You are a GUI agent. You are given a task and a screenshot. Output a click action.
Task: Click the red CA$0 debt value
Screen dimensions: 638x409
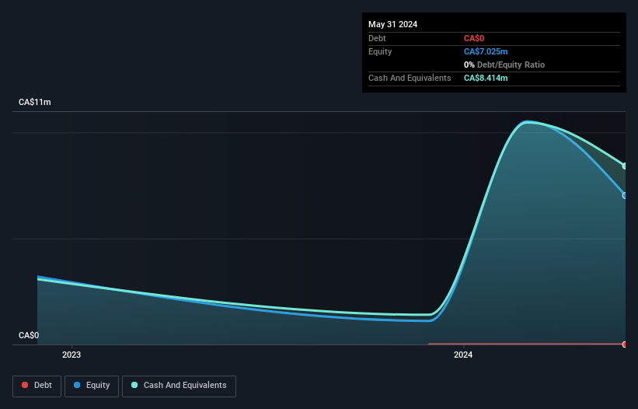click(x=474, y=38)
